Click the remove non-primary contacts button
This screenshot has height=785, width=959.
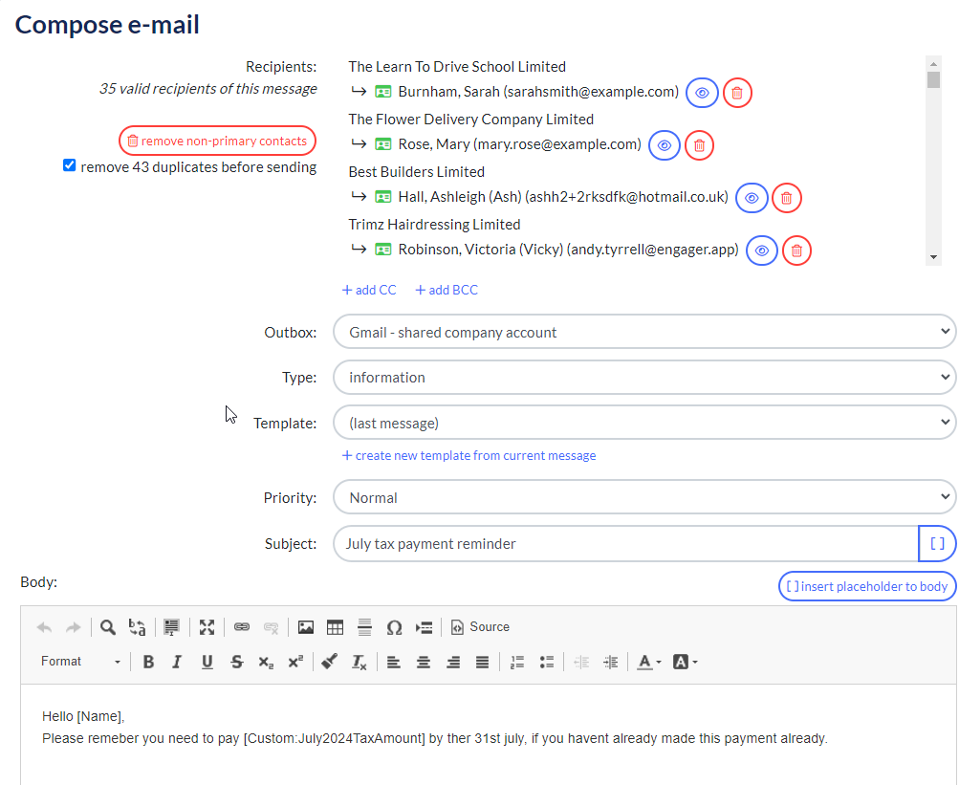click(217, 141)
